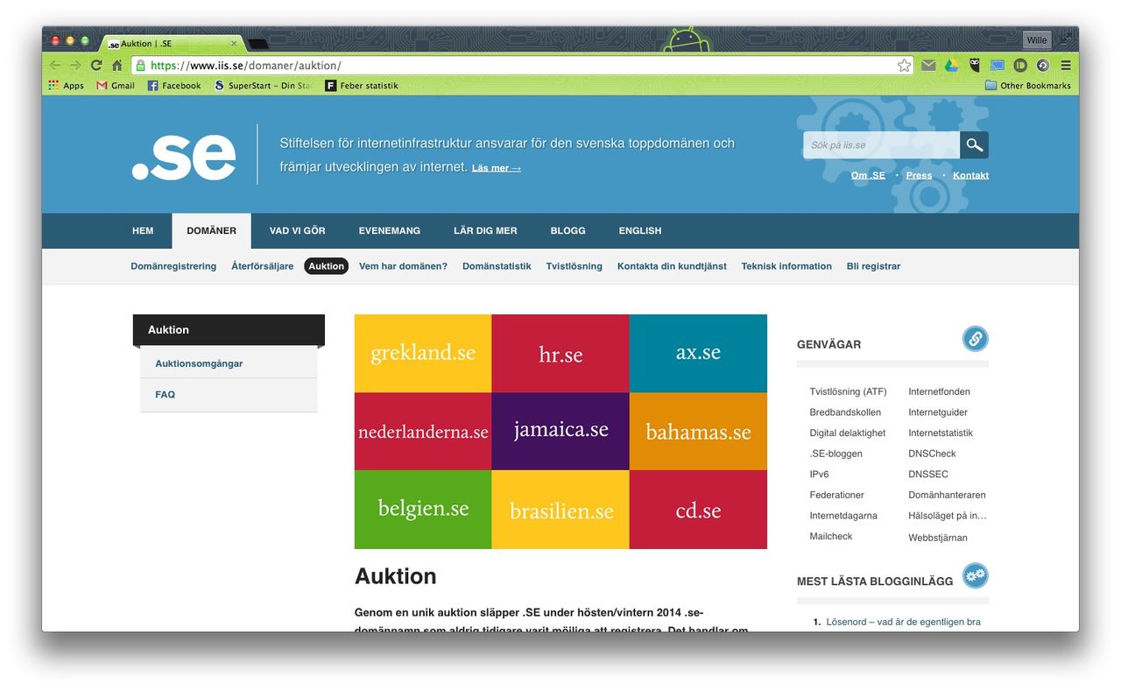Switch the site to English
This screenshot has height=690, width=1121.
click(x=639, y=231)
